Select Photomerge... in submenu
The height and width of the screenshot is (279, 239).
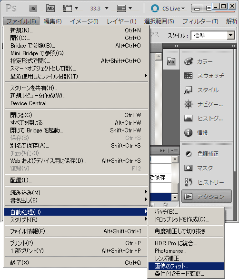coord(186,250)
